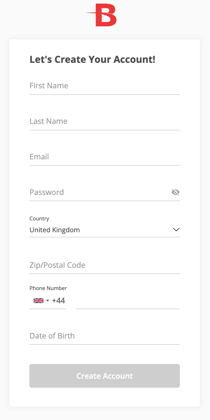Click the red swoosh left of the B logo
The width and height of the screenshot is (210, 420).
click(x=91, y=13)
